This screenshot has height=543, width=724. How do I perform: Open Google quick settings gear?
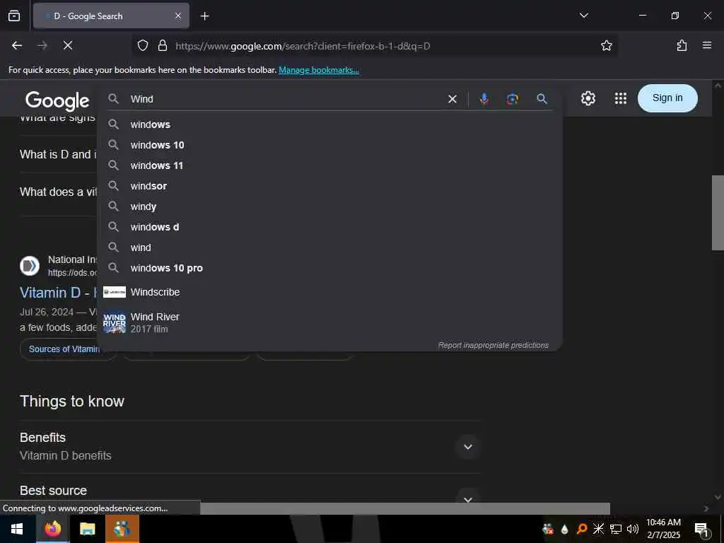[588, 98]
